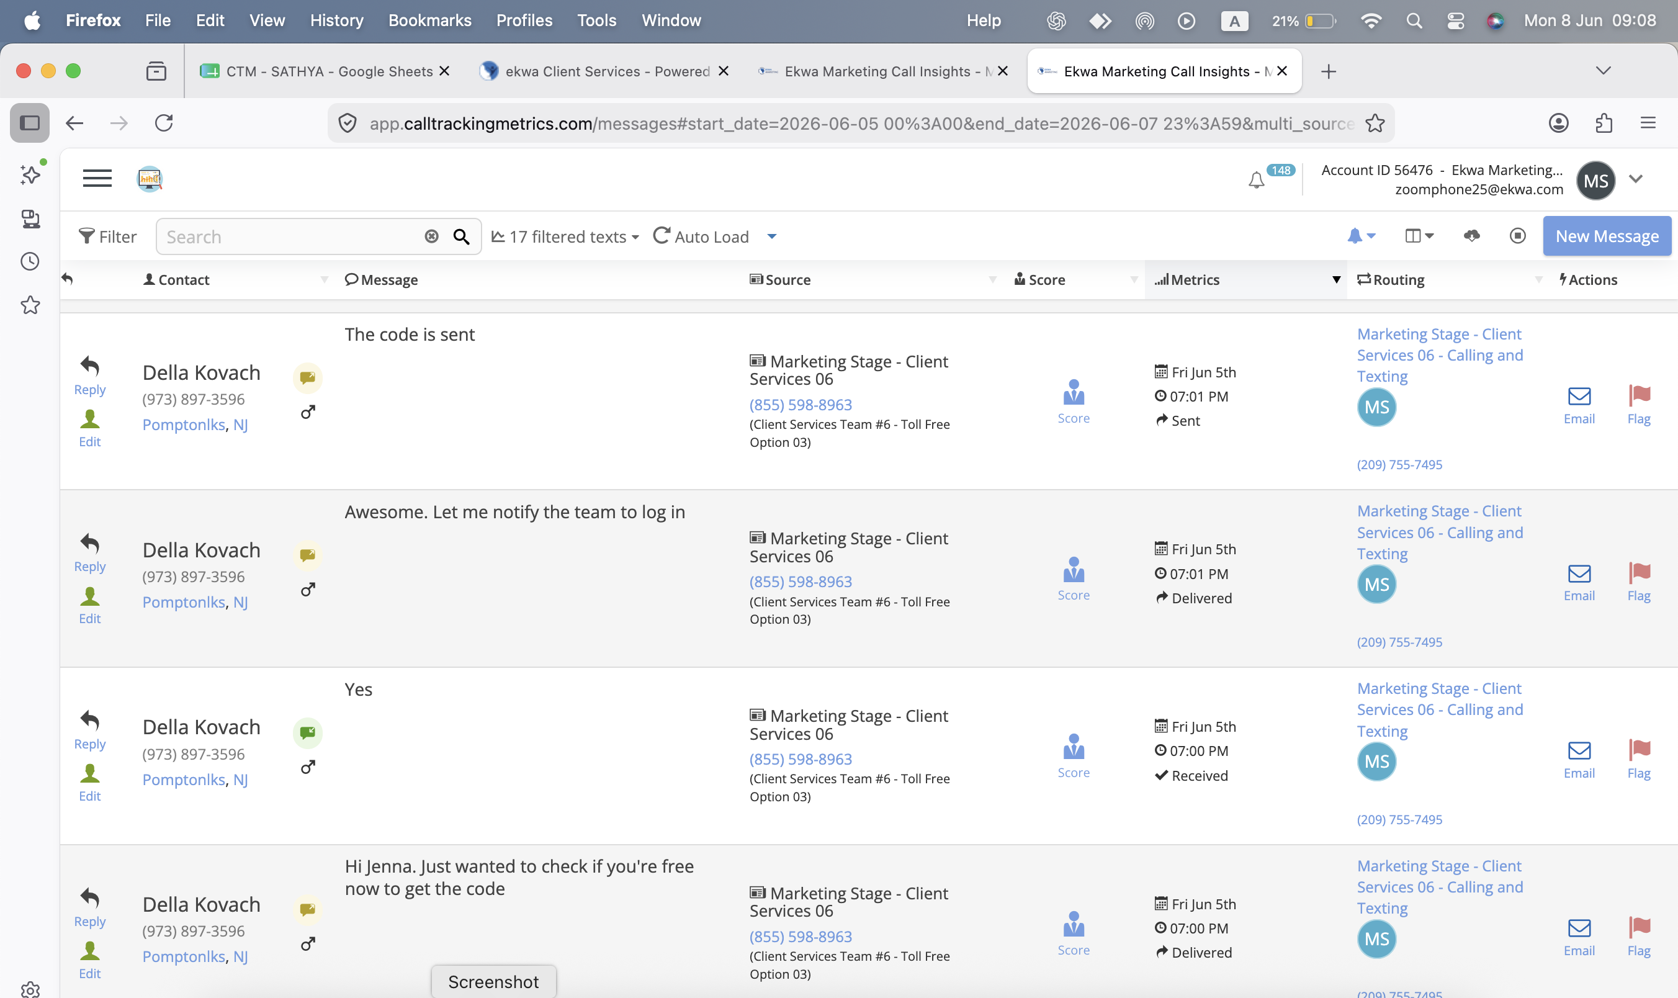Viewport: 1678px width, 998px height.
Task: Open Score column dropdown arrow
Action: 1133,279
